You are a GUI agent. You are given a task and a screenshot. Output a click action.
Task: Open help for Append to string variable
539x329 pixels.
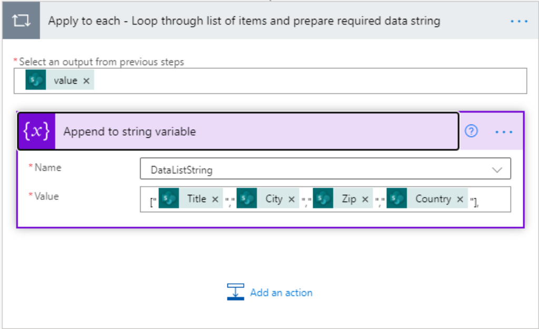[472, 131]
